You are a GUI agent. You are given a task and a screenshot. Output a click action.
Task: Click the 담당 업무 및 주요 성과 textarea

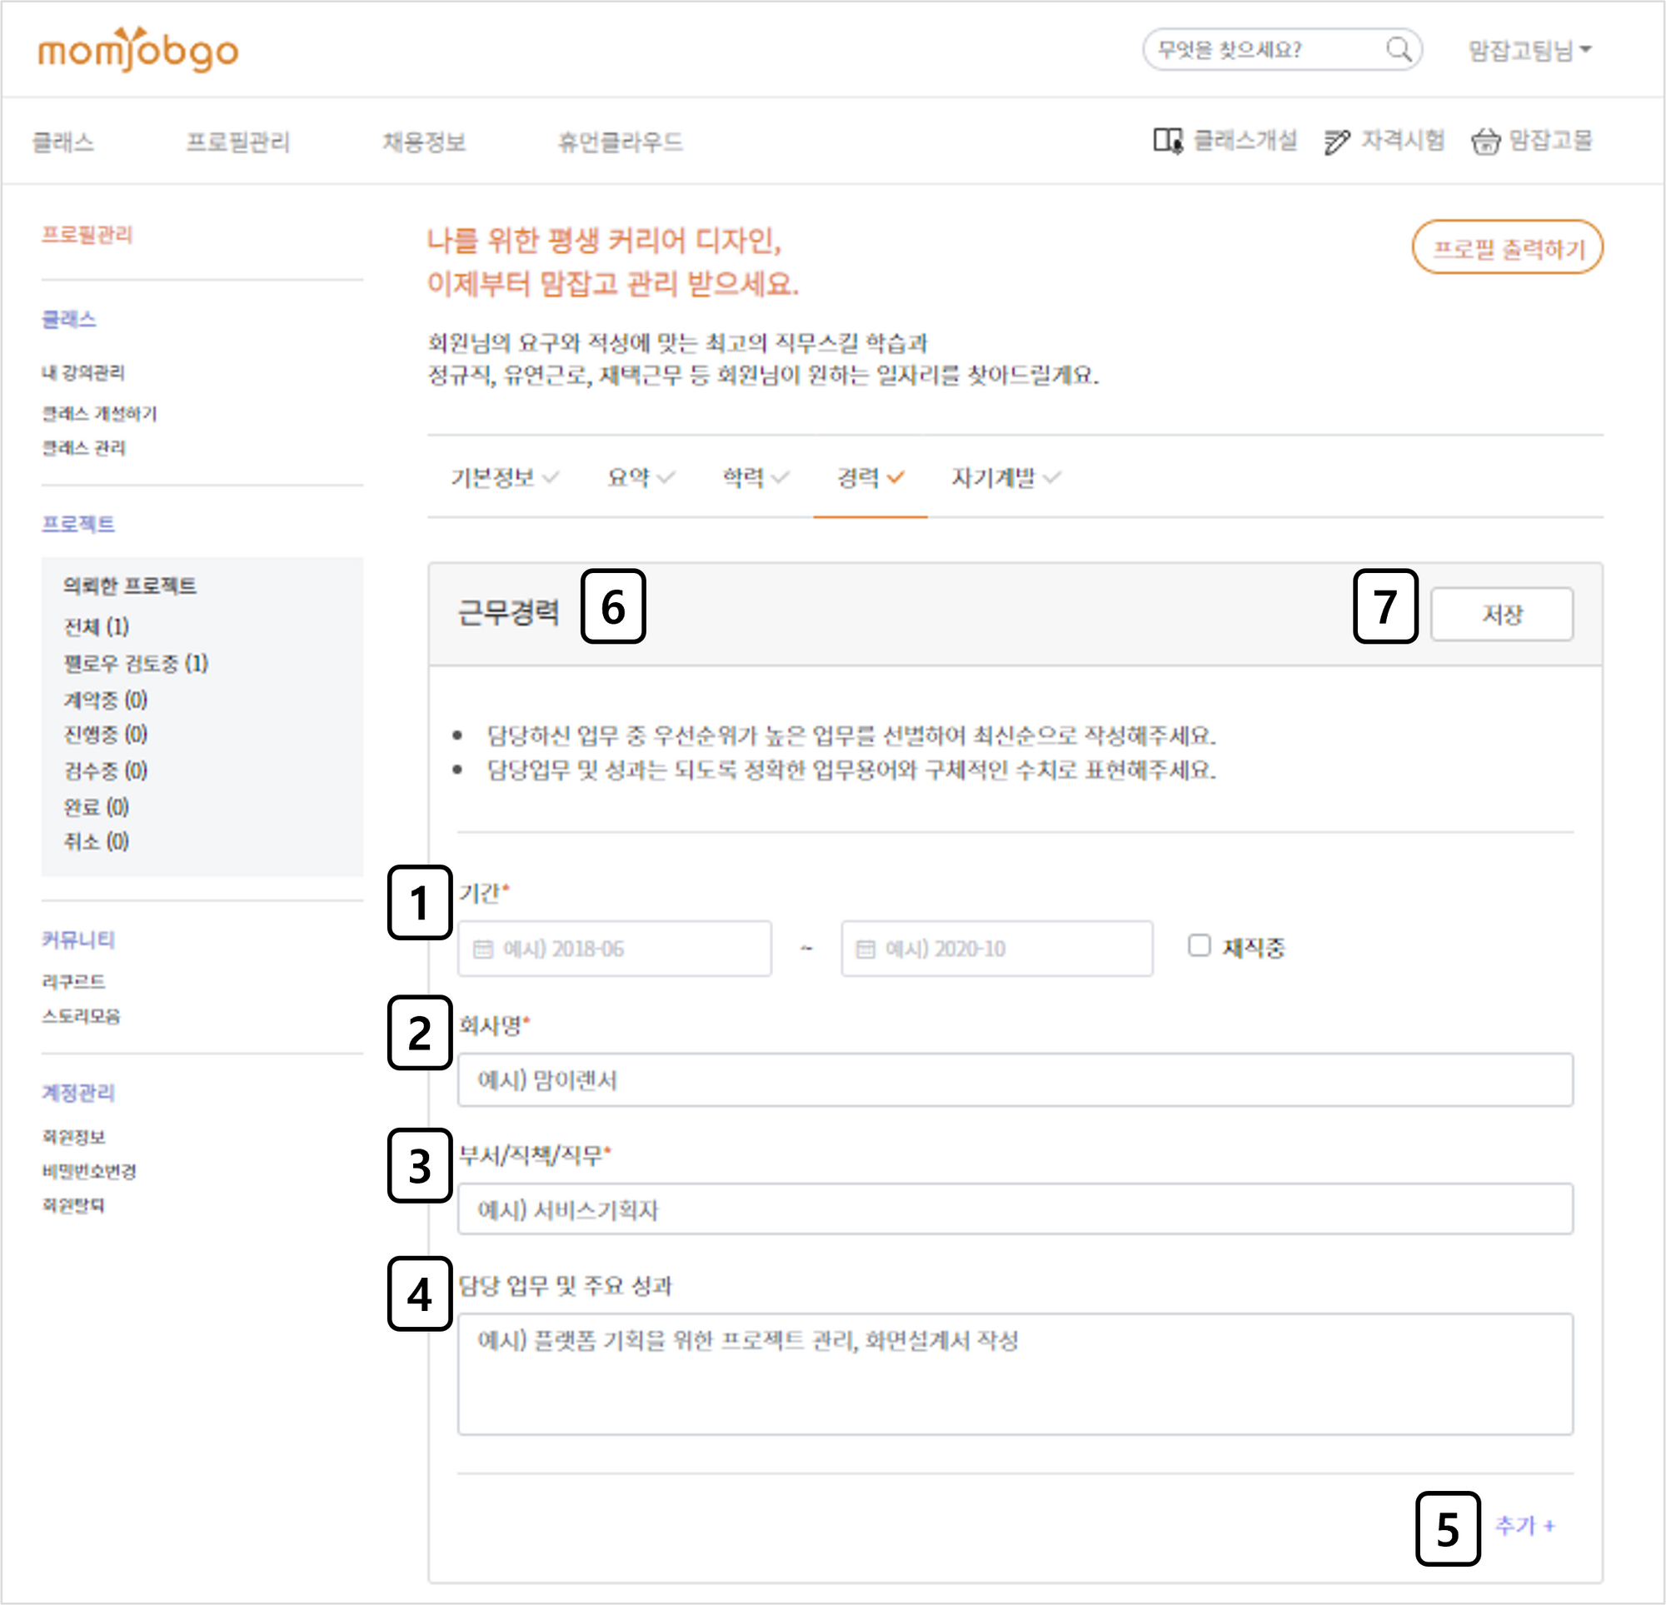1014,1373
